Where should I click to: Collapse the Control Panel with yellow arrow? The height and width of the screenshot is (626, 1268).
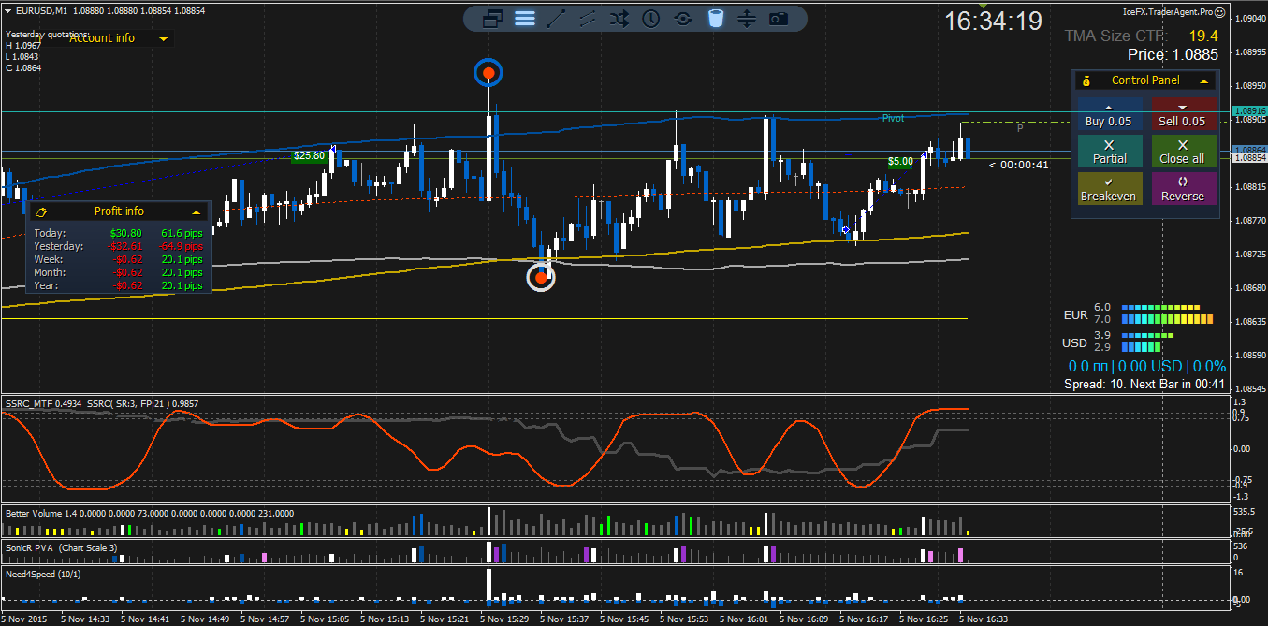click(x=1203, y=81)
